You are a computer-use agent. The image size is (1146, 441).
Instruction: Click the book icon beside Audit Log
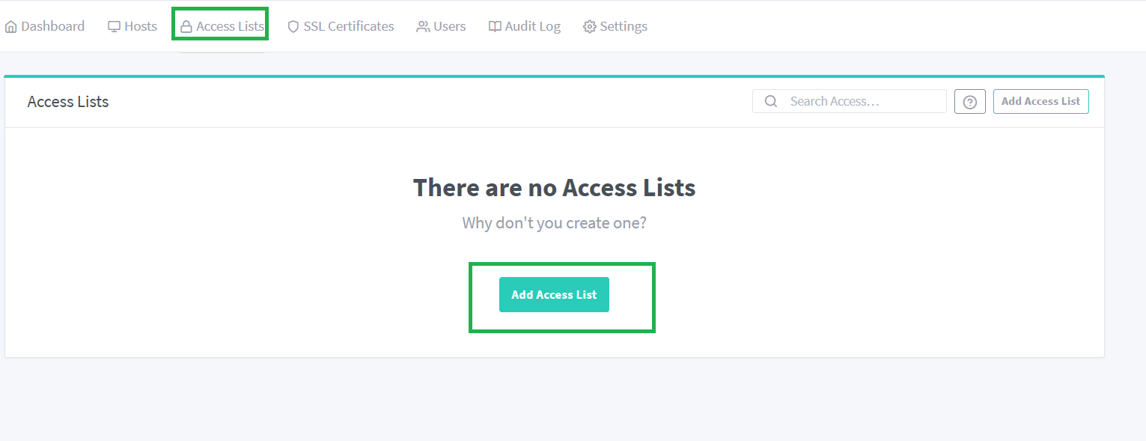click(495, 27)
